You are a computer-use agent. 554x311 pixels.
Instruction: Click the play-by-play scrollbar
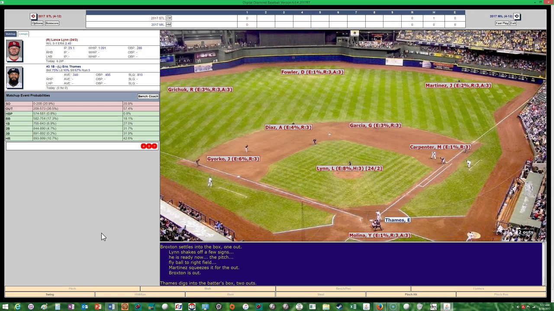pos(544,264)
